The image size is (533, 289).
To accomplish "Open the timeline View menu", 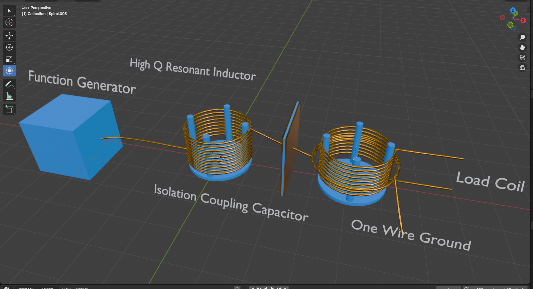I will (x=66, y=288).
